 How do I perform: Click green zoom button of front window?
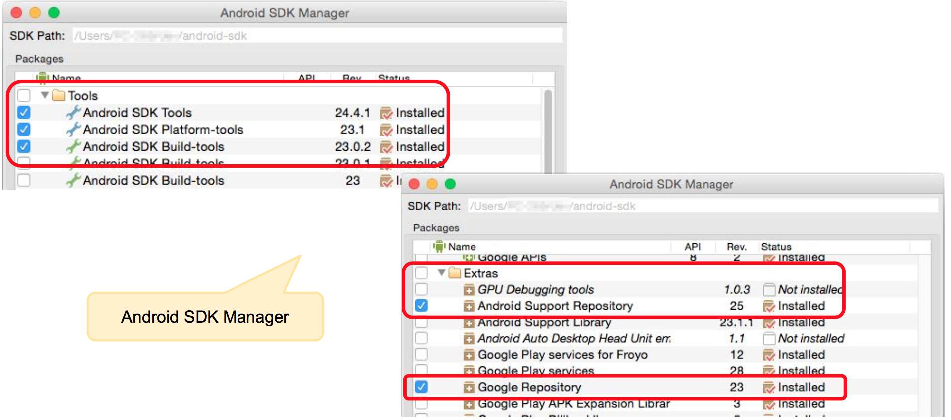450,184
